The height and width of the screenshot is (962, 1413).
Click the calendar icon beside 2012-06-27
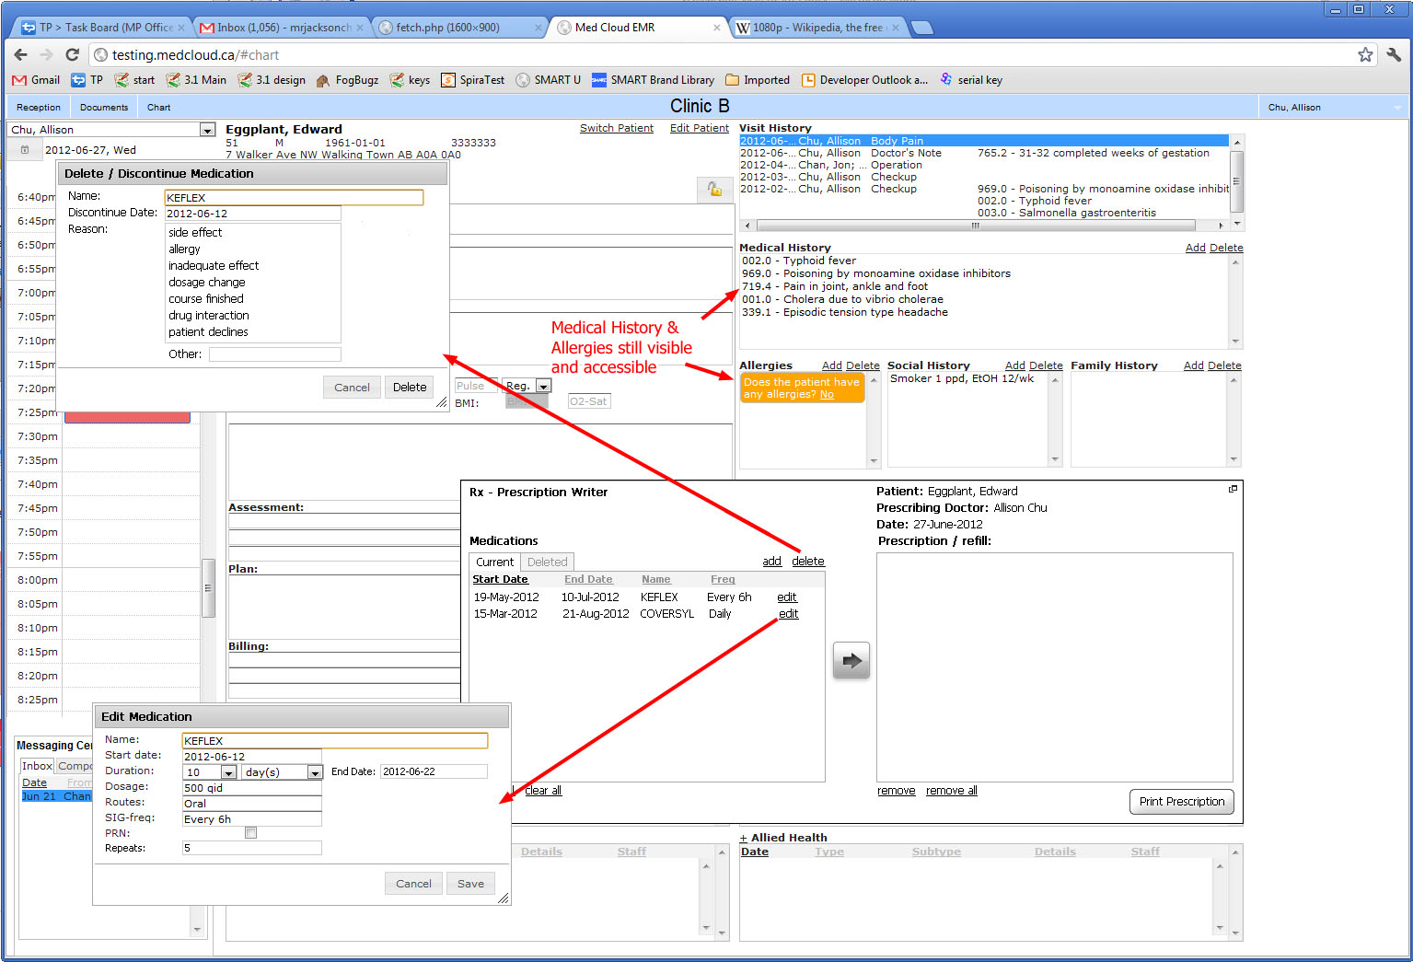point(25,150)
